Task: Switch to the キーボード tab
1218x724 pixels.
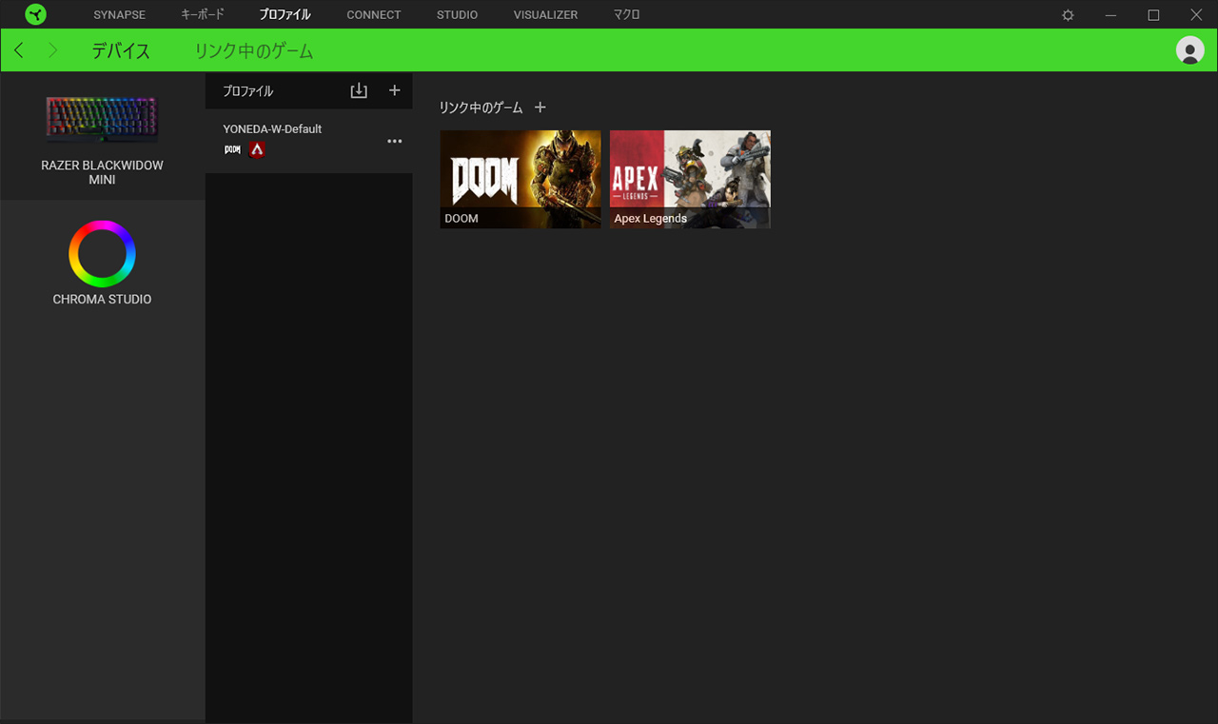Action: tap(203, 15)
